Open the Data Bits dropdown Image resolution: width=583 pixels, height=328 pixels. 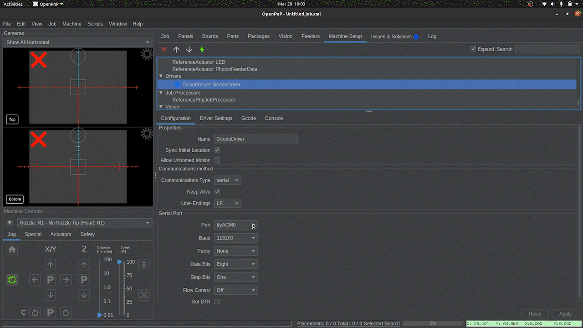235,264
